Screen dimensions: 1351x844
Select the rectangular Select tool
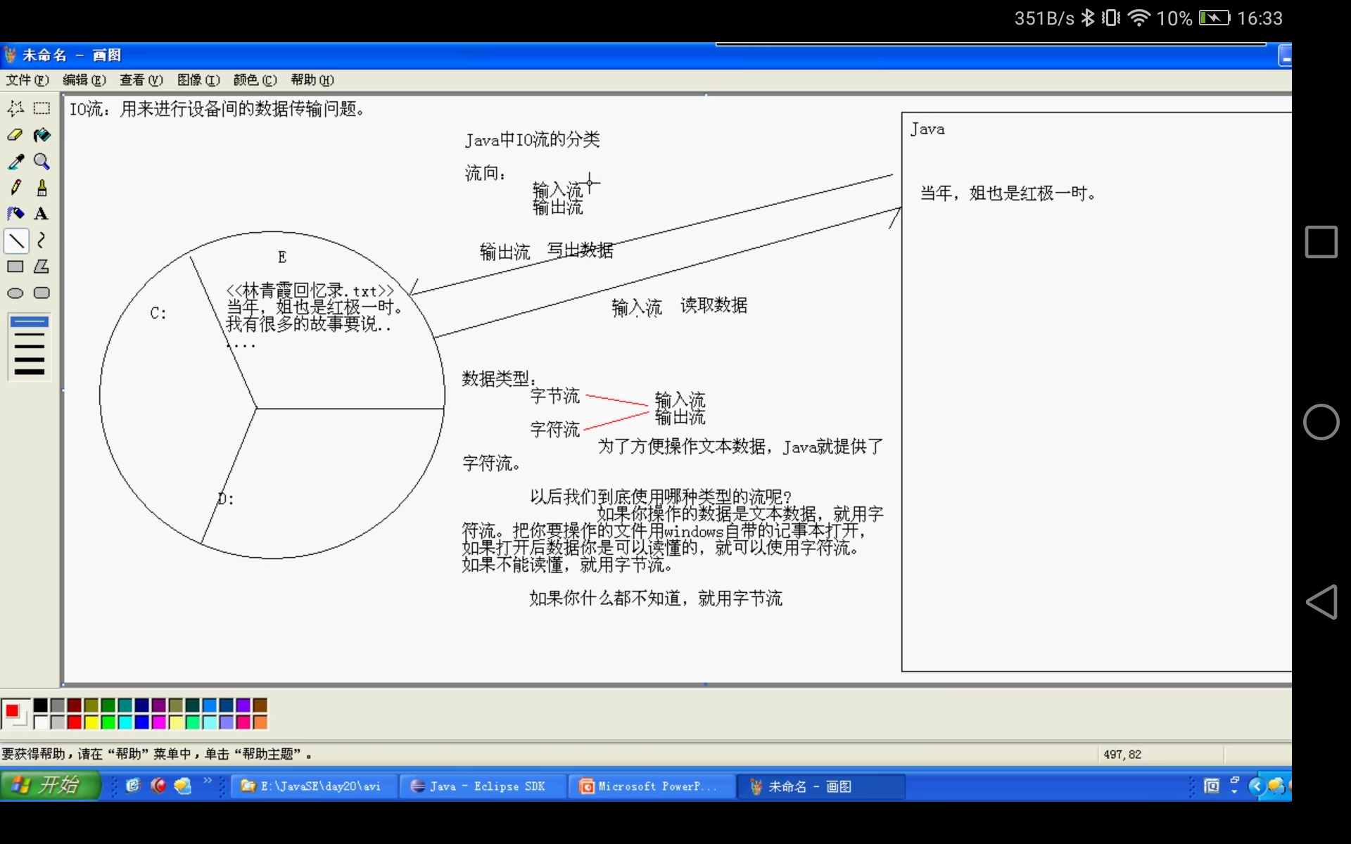[x=42, y=108]
